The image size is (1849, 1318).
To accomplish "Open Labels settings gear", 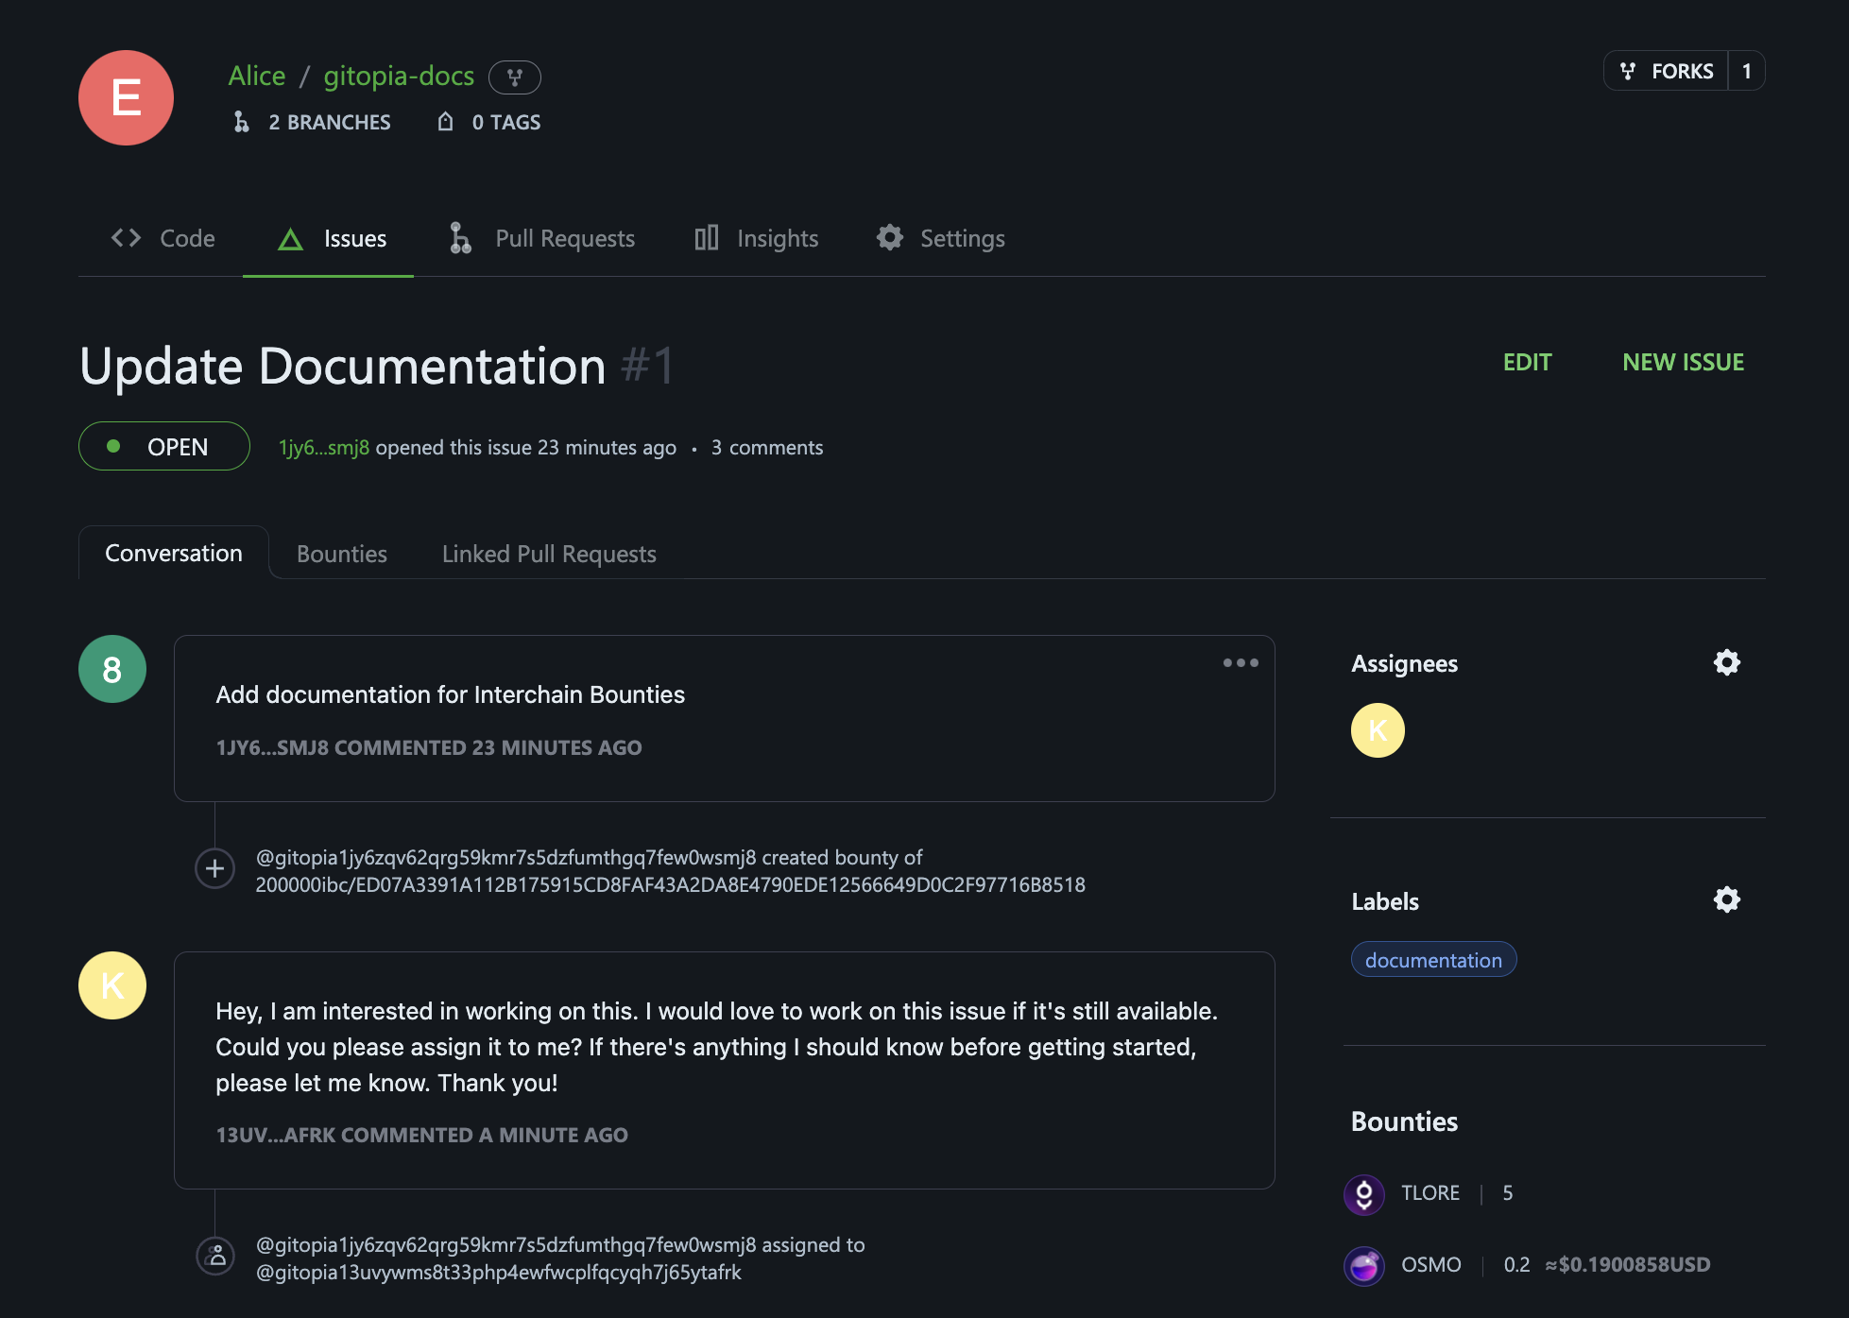I will point(1727,899).
